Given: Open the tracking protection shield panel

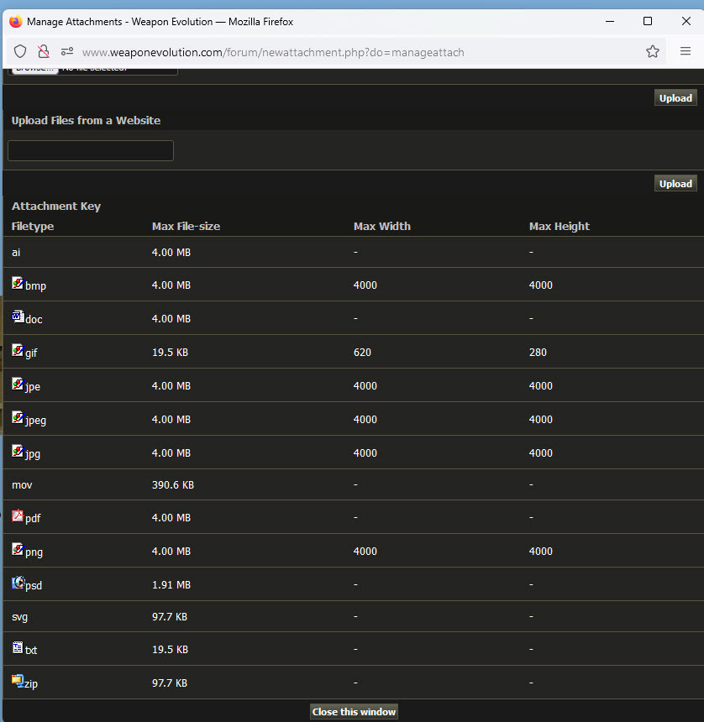Looking at the screenshot, I should [21, 52].
